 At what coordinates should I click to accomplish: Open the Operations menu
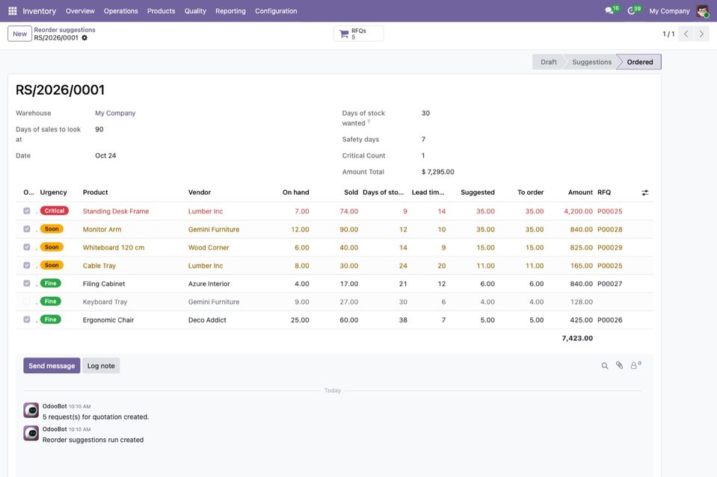[120, 11]
